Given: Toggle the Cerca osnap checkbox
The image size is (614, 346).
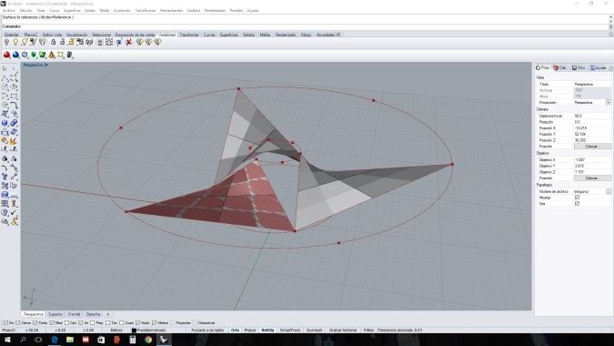Looking at the screenshot, I should 18,323.
